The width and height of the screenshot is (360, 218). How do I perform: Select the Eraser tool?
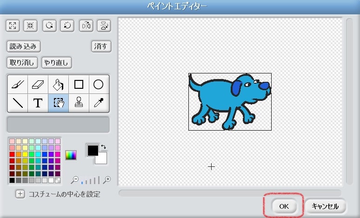pos(38,85)
